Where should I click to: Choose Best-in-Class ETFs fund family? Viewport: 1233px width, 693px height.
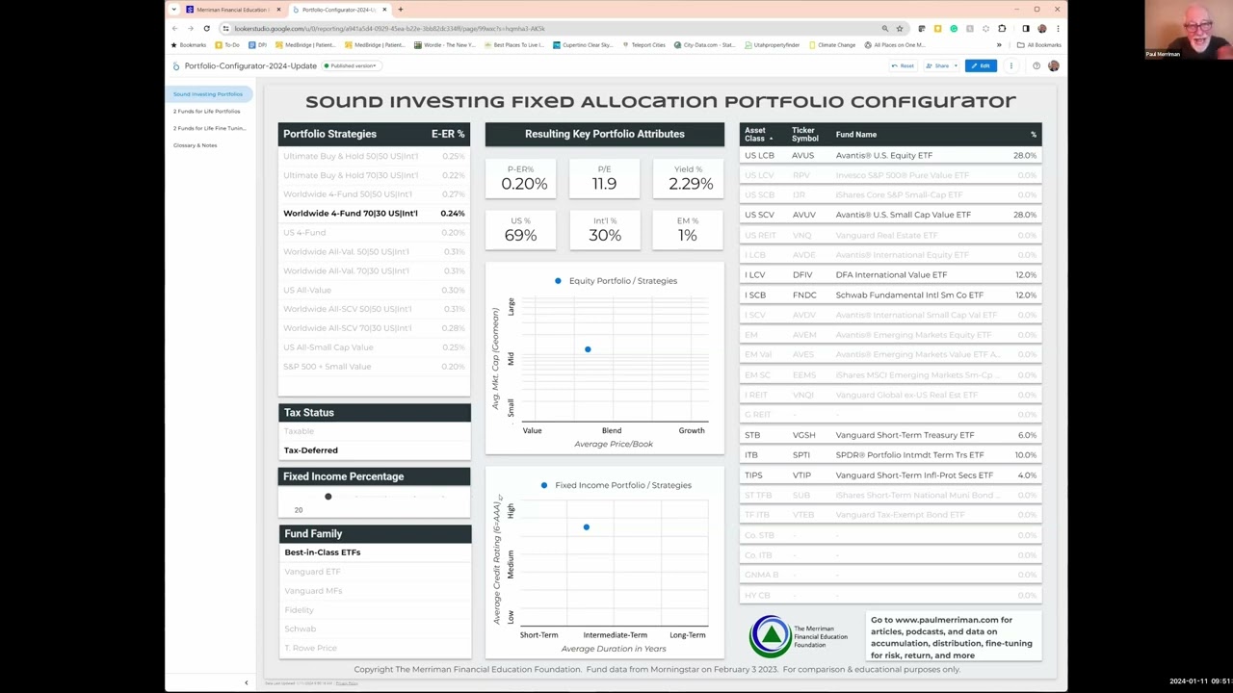click(374, 552)
